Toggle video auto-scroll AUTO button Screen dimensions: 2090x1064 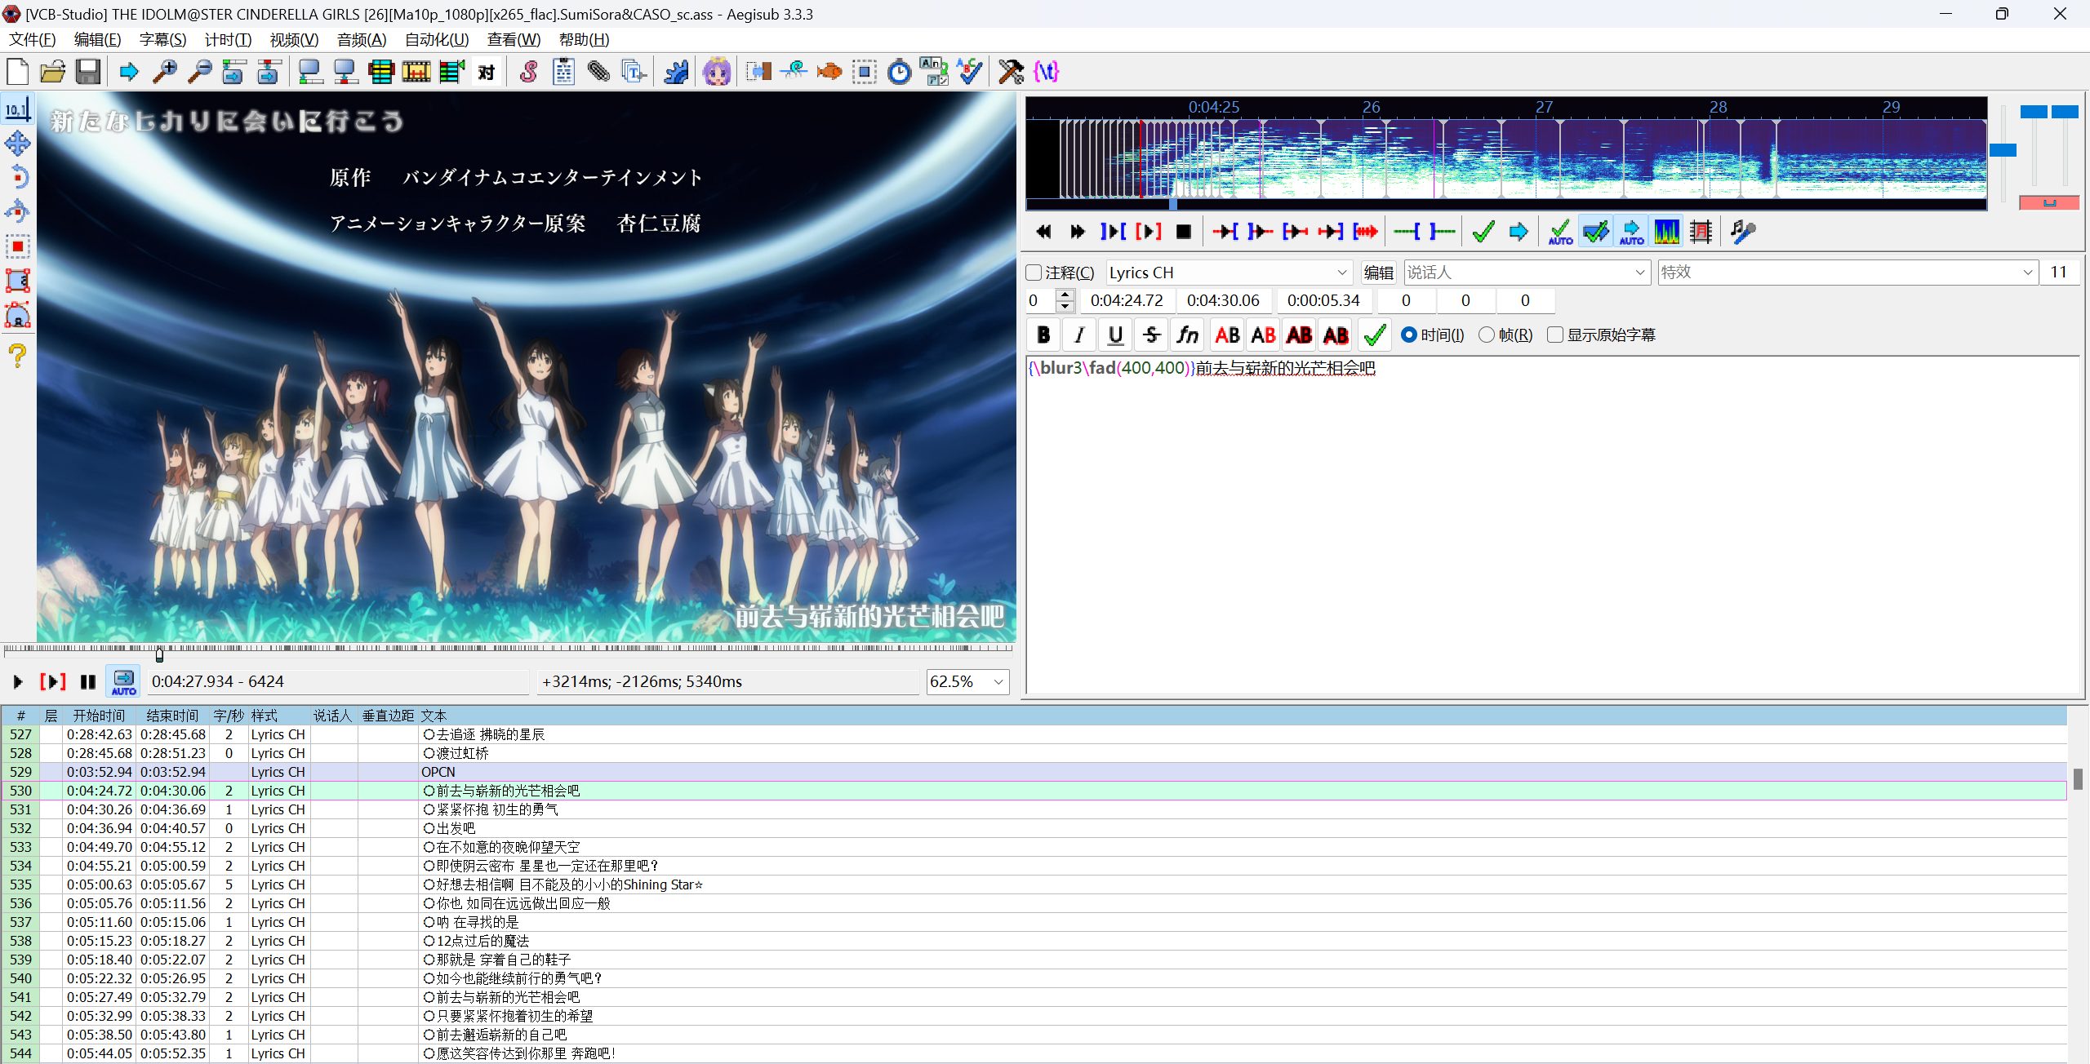[x=123, y=681]
